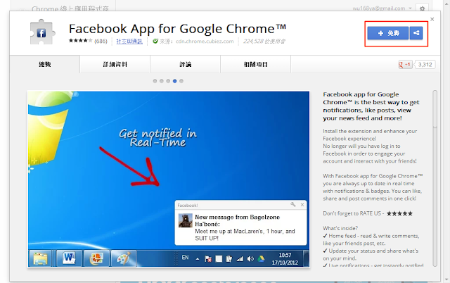Select the fourth highlighted carousel dot
The width and height of the screenshot is (450, 283).
[x=175, y=81]
